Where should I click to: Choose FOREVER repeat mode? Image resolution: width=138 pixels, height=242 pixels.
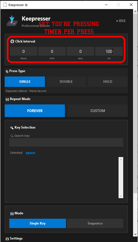click(x=35, y=111)
